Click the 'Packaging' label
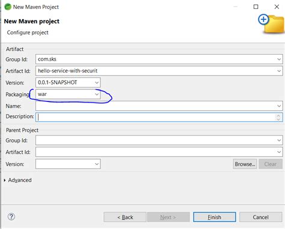 (17, 94)
